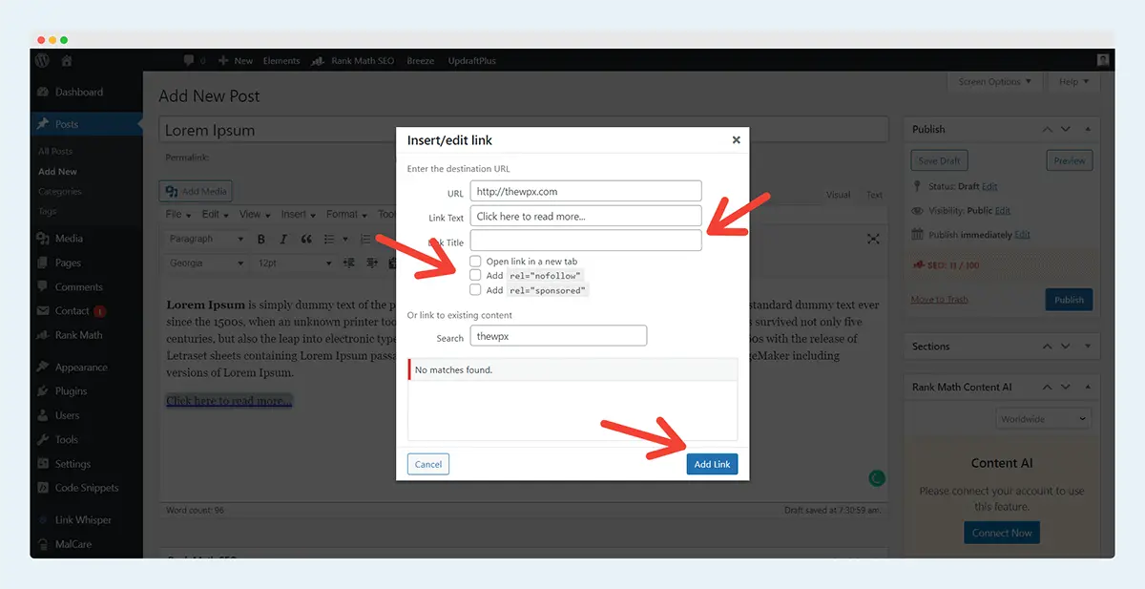Enable Add rel="sponsored" checkbox
The image size is (1145, 589).
click(x=475, y=289)
